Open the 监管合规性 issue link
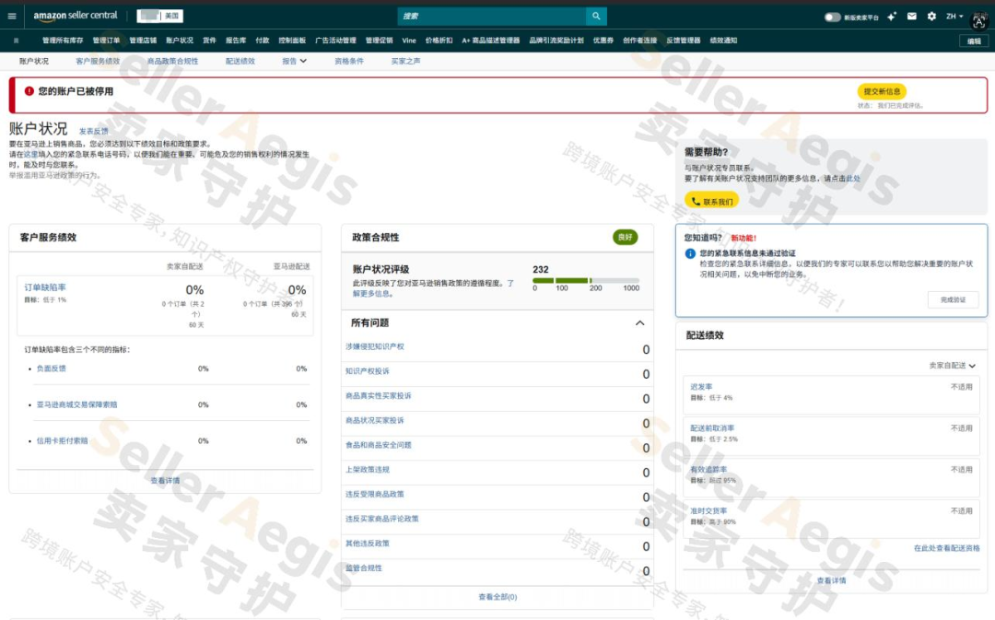This screenshot has height=620, width=995. (364, 568)
